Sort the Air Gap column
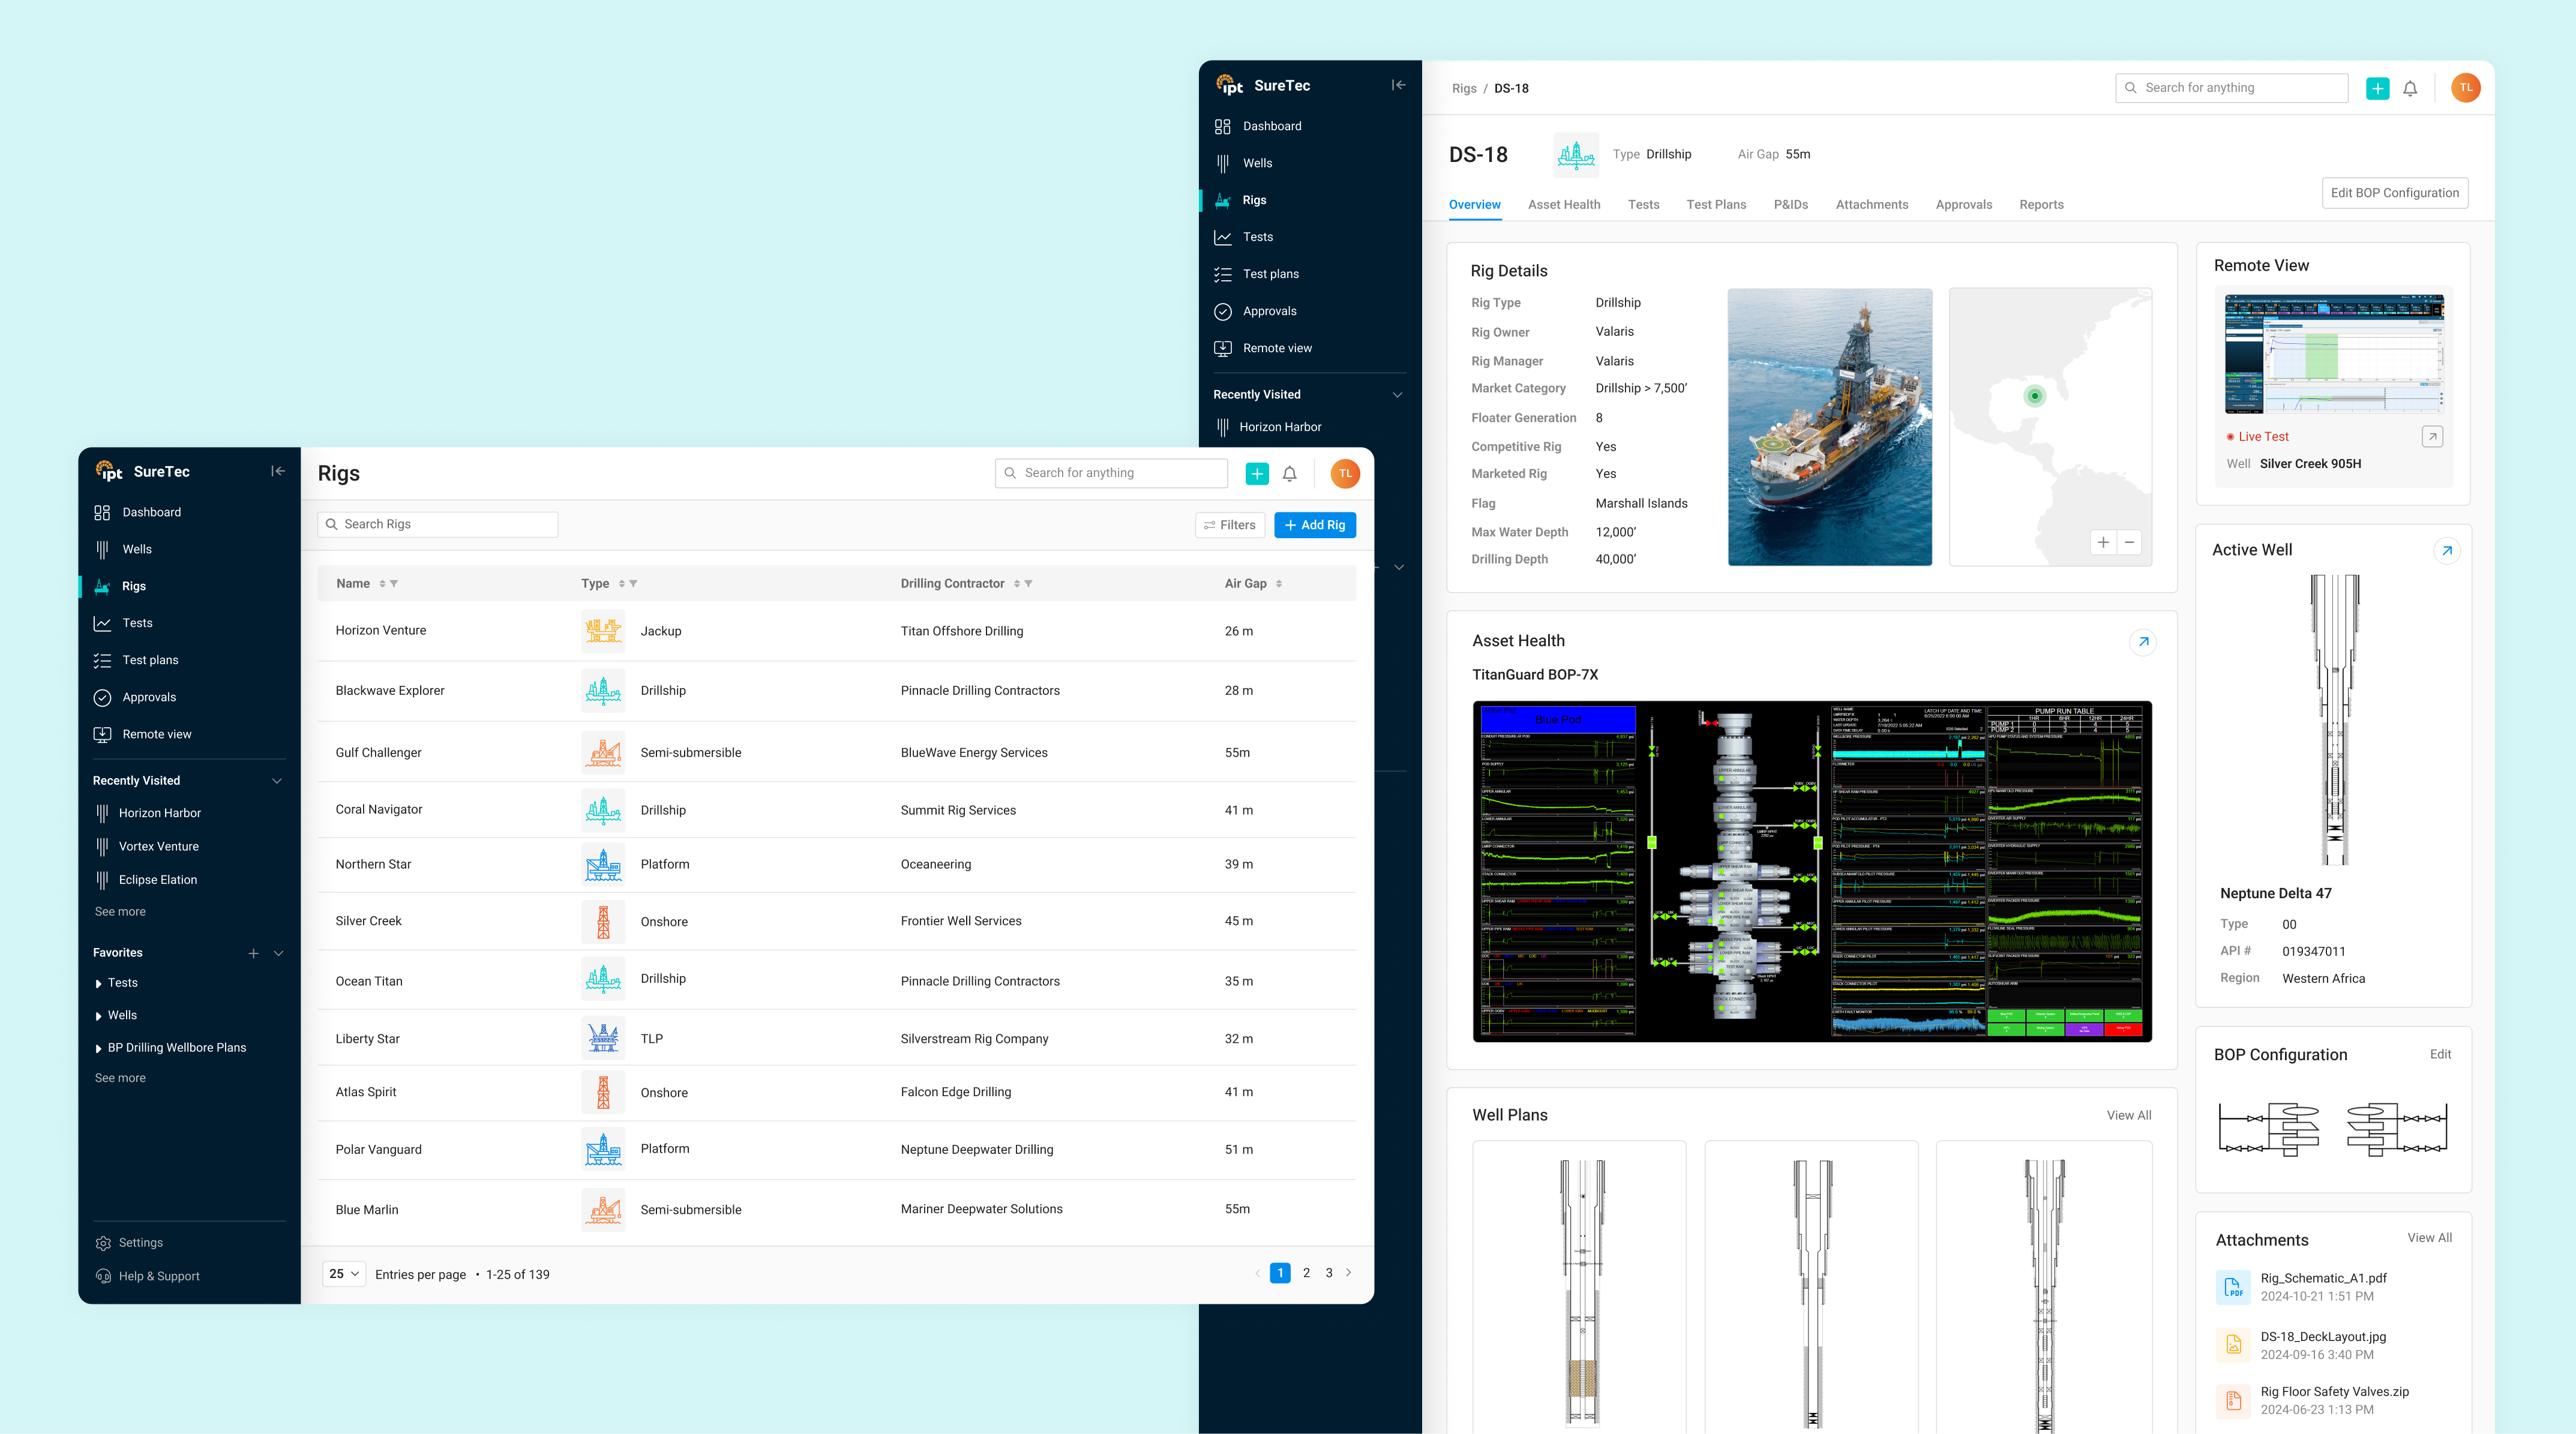This screenshot has height=1434, width=2576. 1279,584
